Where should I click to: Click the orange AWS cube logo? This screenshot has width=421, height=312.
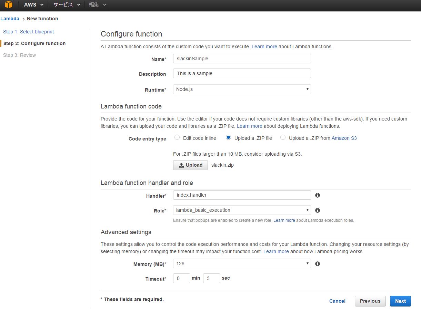[9, 5]
